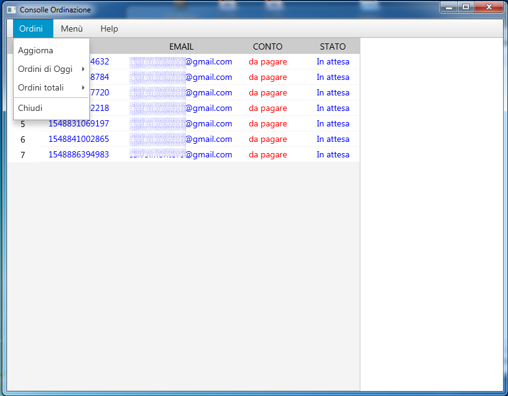This screenshot has height=396, width=508.
Task: Click 'da pagare' for order ending 8784
Action: [267, 77]
